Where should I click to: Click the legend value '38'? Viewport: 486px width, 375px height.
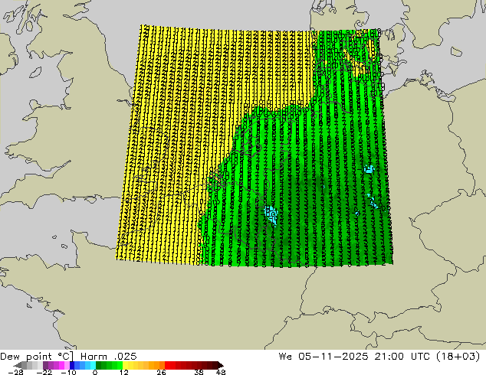pyautogui.click(x=199, y=372)
